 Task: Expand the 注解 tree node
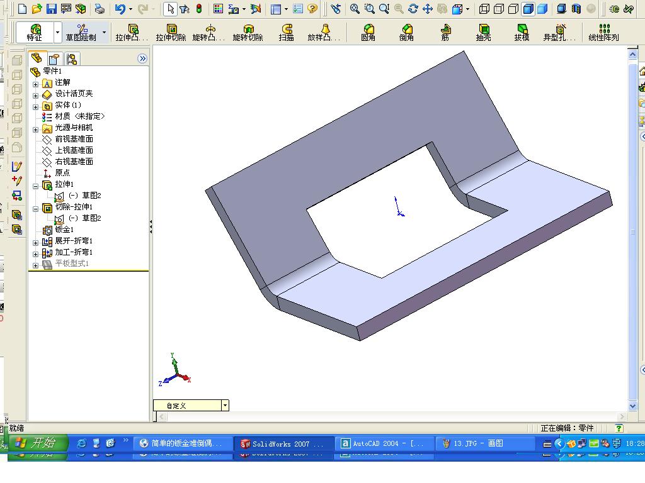36,84
